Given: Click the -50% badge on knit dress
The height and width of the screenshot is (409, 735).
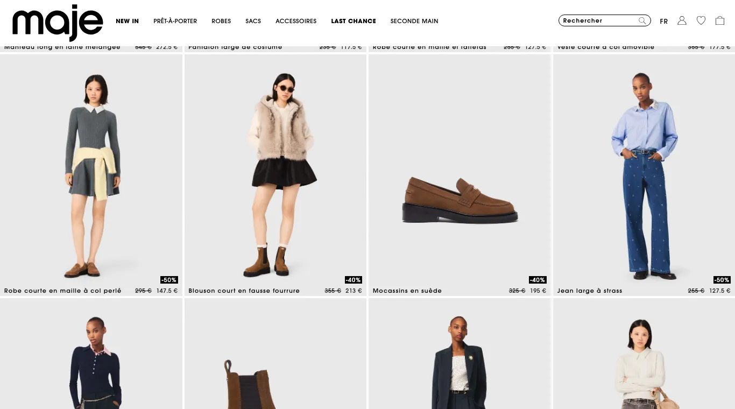Looking at the screenshot, I should (x=169, y=280).
